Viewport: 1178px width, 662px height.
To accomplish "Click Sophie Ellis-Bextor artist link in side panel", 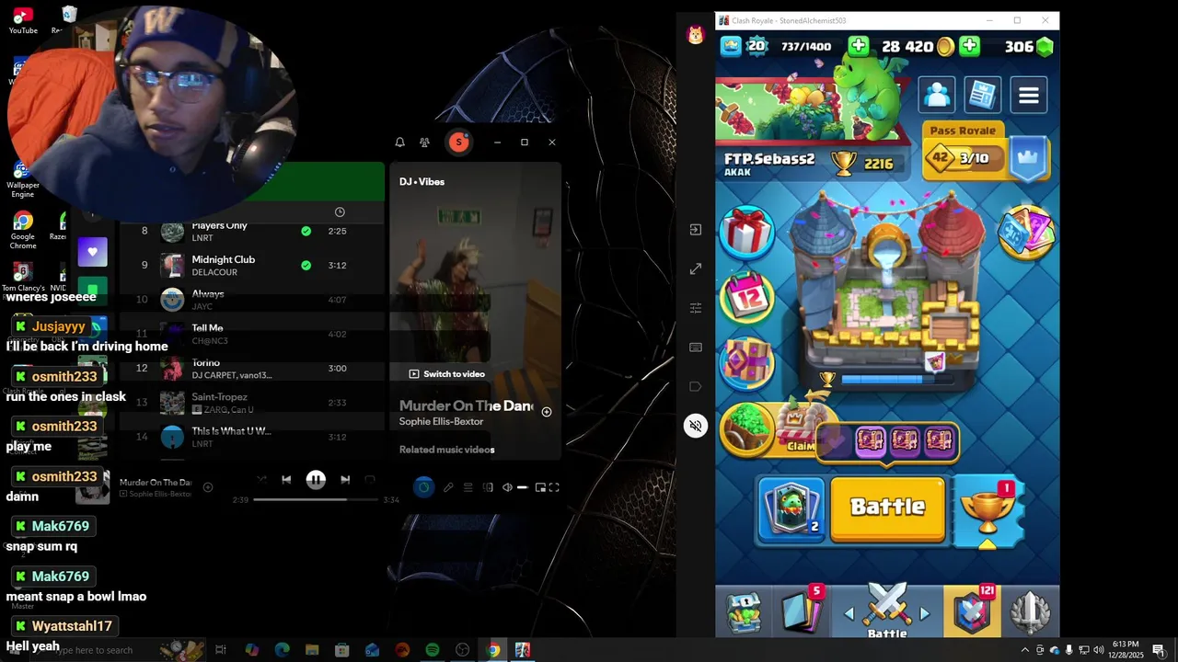I will coord(441,421).
